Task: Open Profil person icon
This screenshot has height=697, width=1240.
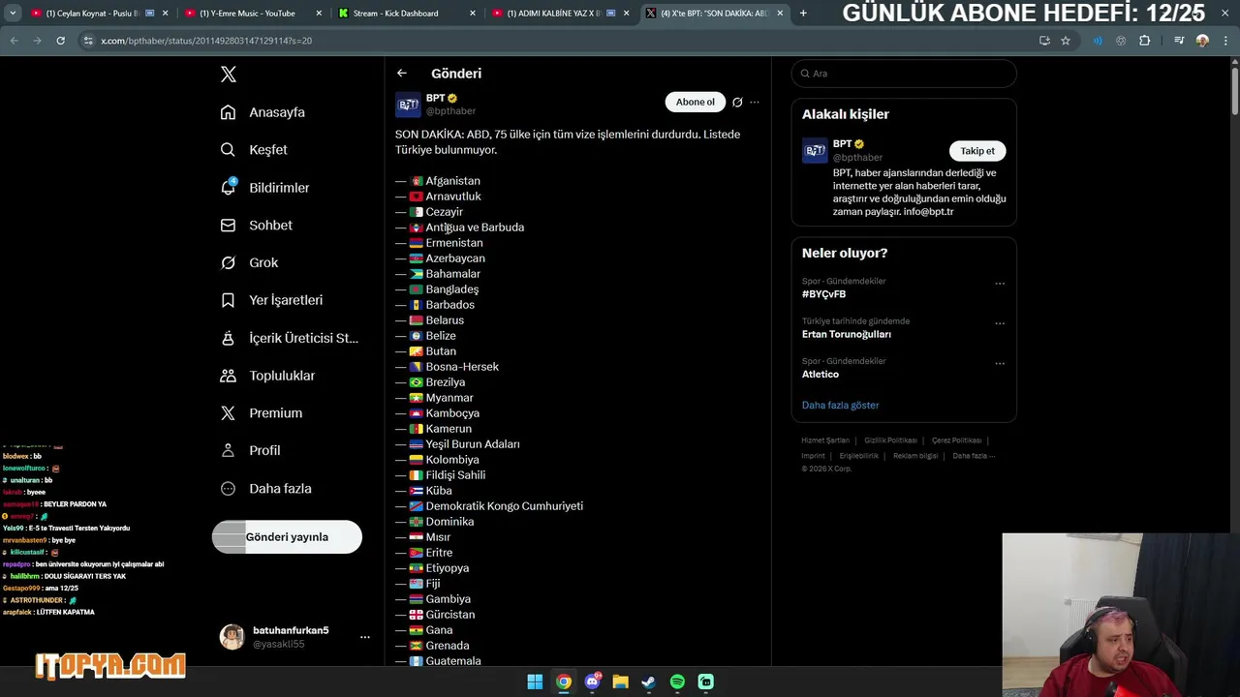Action: coord(228,450)
